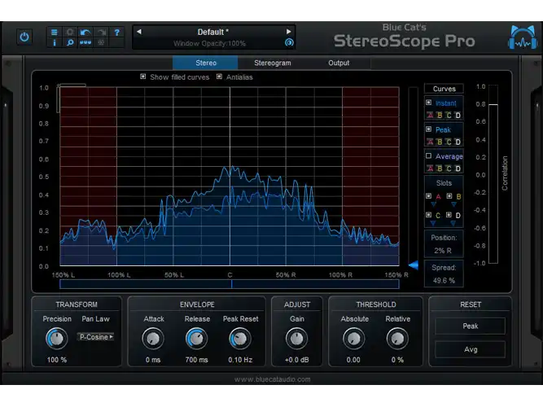The height and width of the screenshot is (407, 543).
Task: Click the Blue Cat headphones logo
Action: 523,37
